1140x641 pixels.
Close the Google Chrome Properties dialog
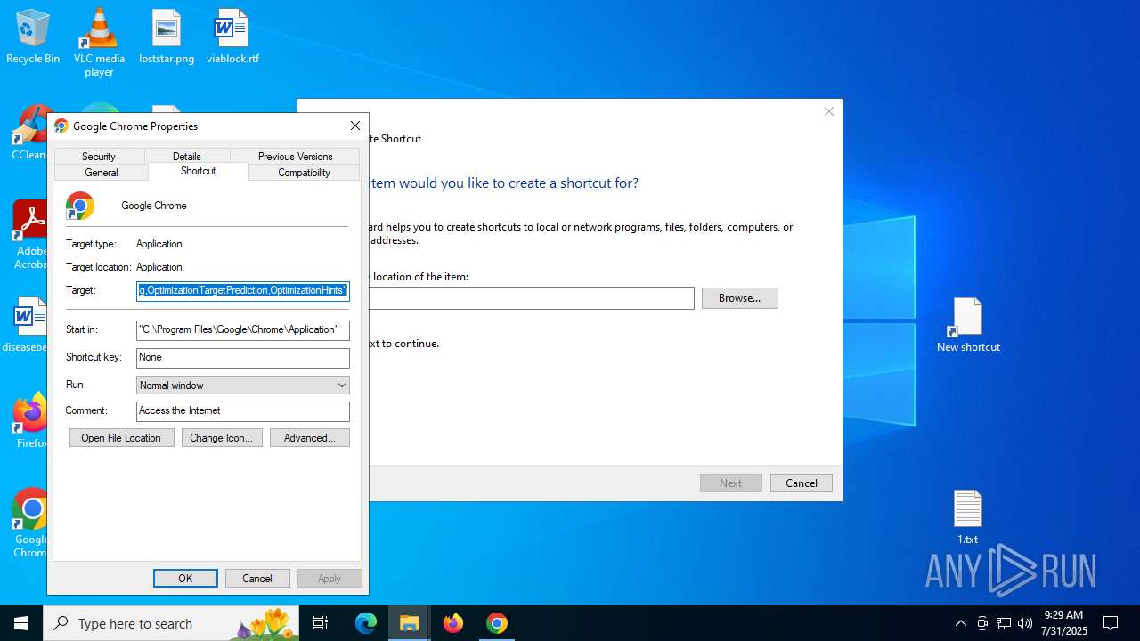(x=354, y=126)
